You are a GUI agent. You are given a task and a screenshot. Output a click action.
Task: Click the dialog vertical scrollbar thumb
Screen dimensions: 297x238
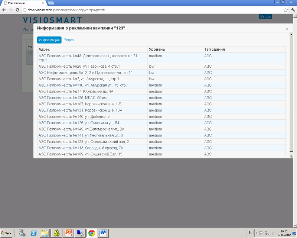click(x=291, y=94)
